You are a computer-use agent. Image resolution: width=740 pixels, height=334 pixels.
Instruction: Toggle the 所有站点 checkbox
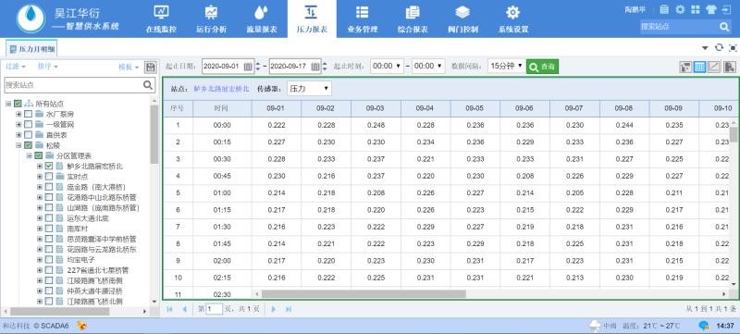[x=18, y=104]
